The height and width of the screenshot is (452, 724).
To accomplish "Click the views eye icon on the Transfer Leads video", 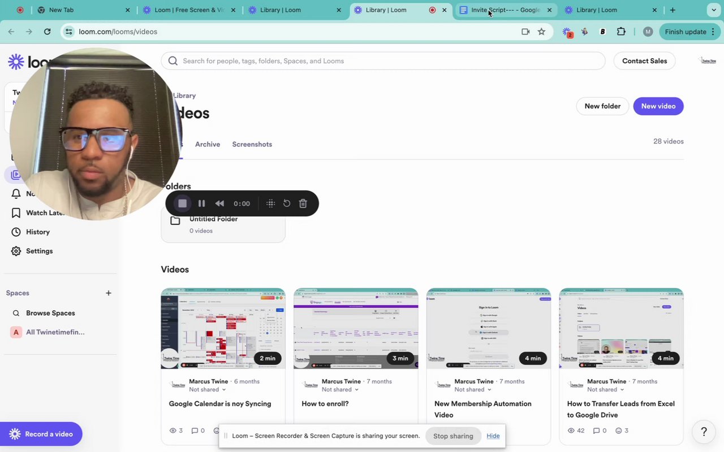I will [571, 431].
